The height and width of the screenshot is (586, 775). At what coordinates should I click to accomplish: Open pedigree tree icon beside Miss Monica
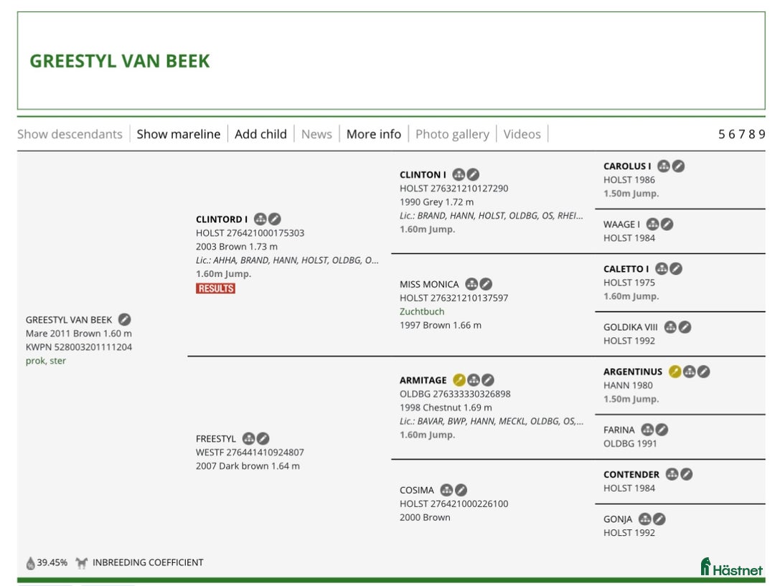point(471,284)
